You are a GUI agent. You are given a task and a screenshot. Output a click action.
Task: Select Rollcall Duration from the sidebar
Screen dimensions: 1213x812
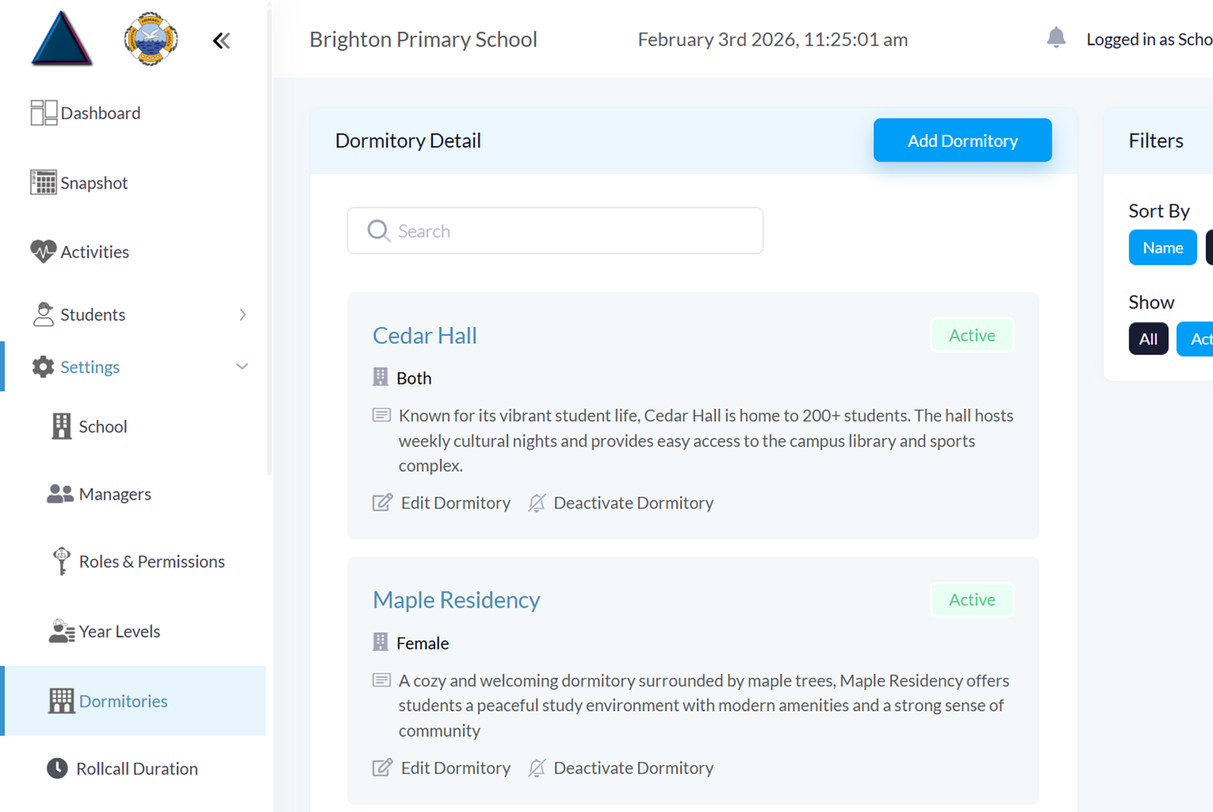click(x=136, y=768)
